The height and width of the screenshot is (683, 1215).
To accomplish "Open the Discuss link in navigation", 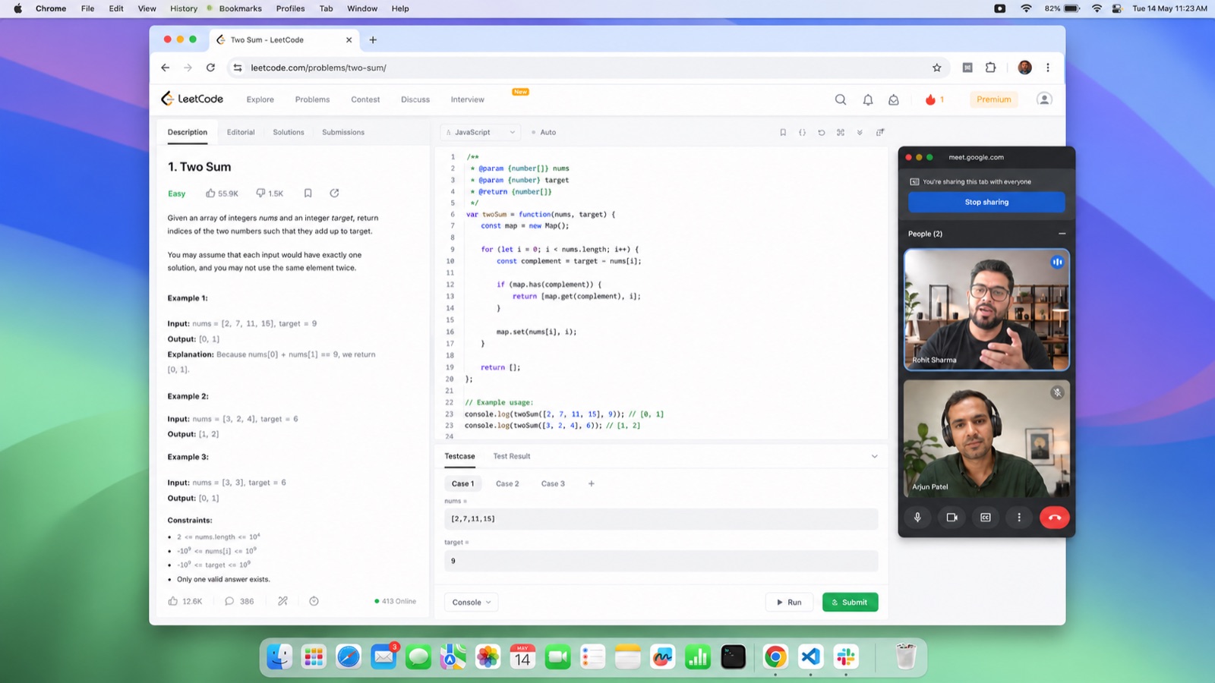I will tap(415, 99).
